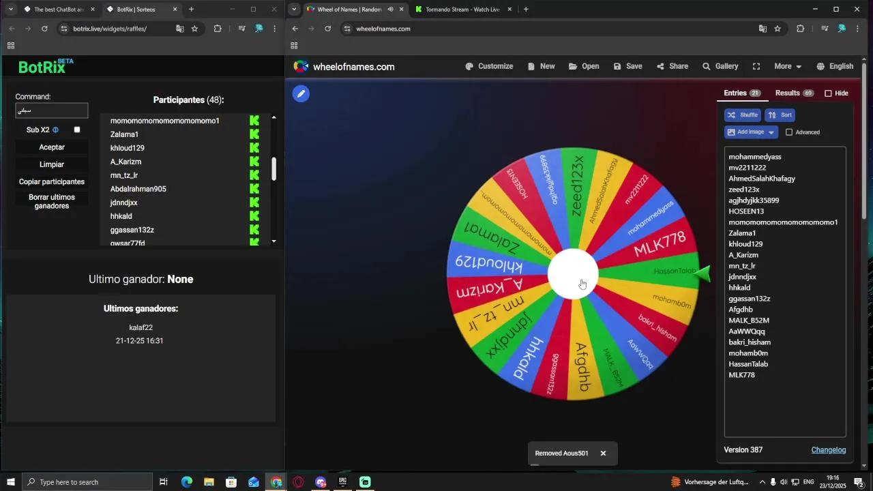The height and width of the screenshot is (491, 873).
Task: Bookmark the wheelofnames.com page
Action: 778,29
